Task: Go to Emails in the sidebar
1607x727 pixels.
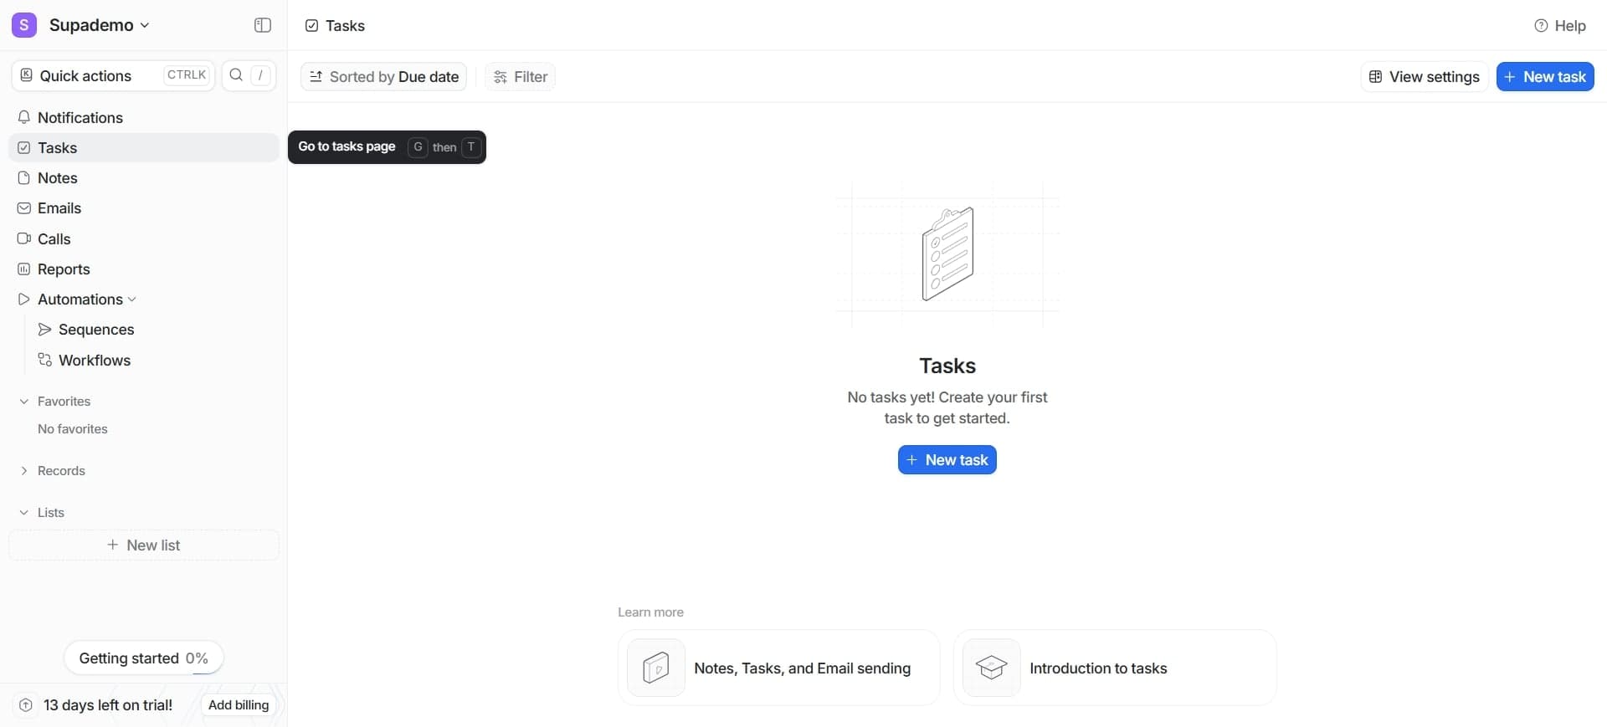Action: (144, 208)
